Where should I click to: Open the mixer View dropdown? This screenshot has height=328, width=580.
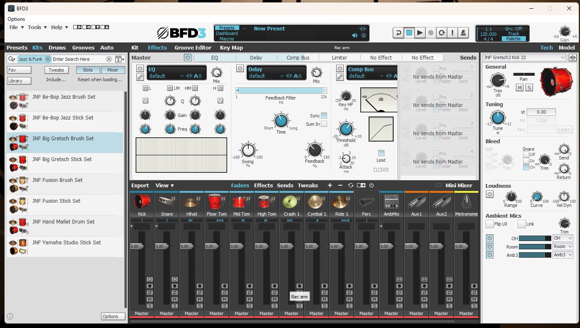coord(165,186)
